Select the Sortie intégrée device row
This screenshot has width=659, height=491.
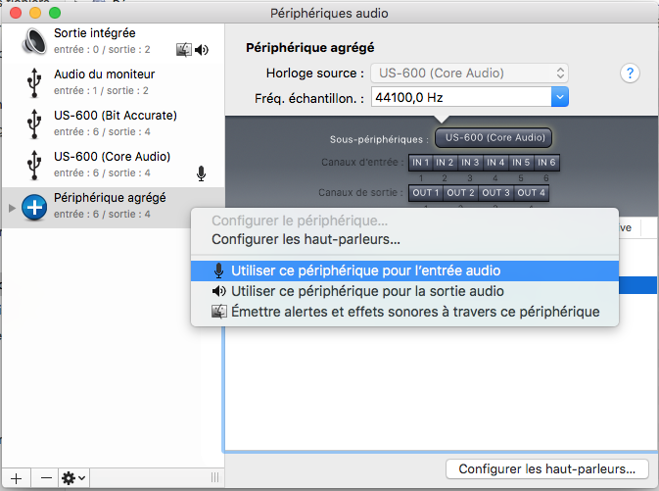point(113,41)
